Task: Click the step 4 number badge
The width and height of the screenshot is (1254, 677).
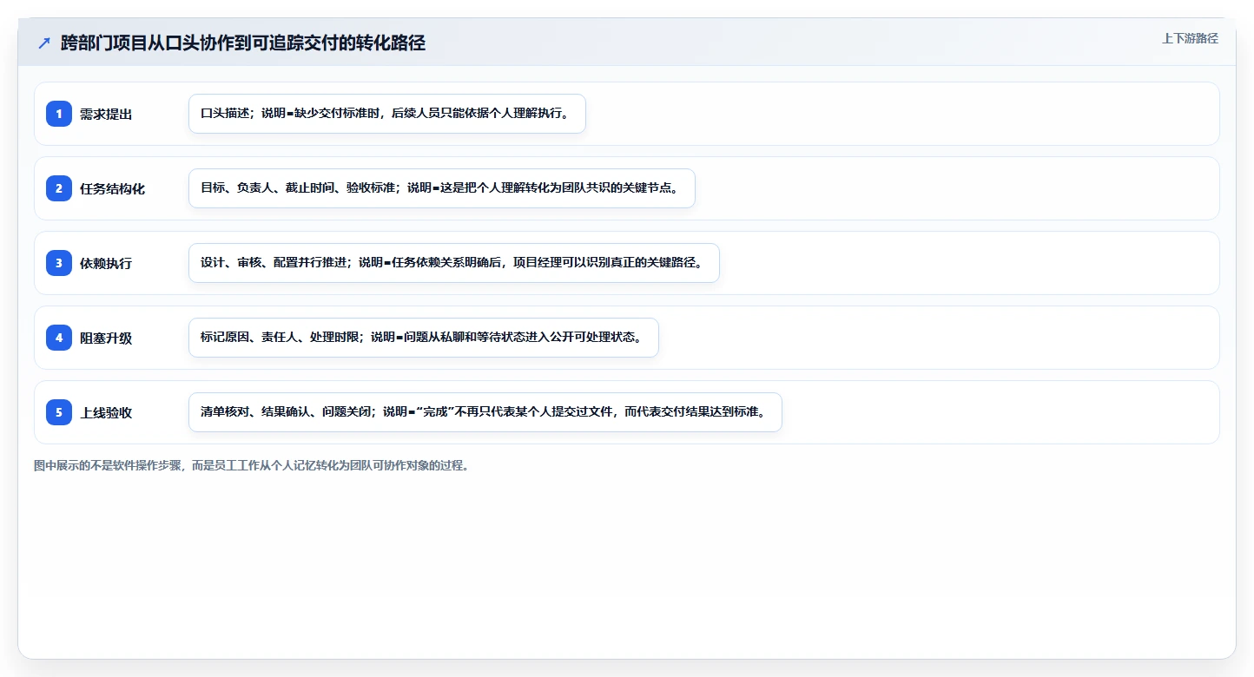Action: pyautogui.click(x=59, y=338)
